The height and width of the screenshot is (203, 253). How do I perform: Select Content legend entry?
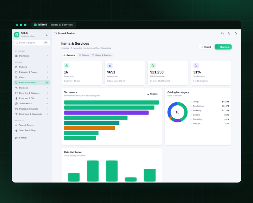tap(209, 115)
